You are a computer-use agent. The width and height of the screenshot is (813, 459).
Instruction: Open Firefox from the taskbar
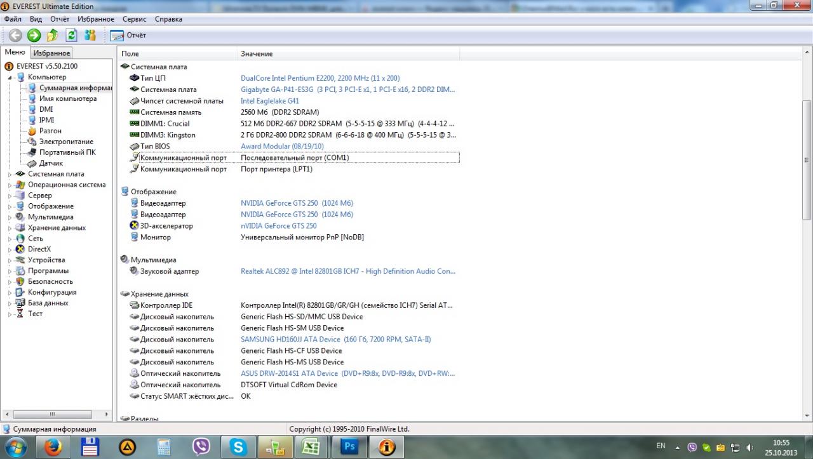coord(53,447)
